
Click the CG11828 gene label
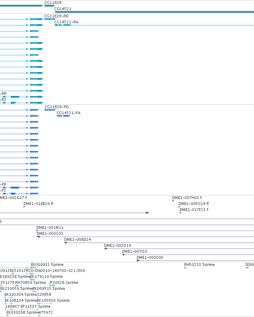click(53, 3)
